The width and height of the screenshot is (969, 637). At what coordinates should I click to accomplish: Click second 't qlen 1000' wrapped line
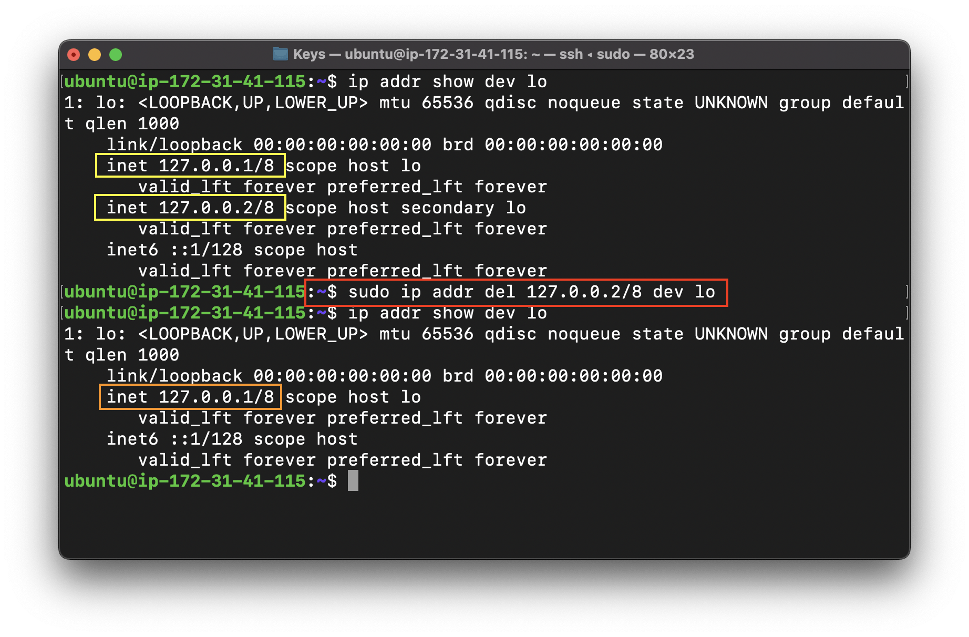click(x=122, y=355)
